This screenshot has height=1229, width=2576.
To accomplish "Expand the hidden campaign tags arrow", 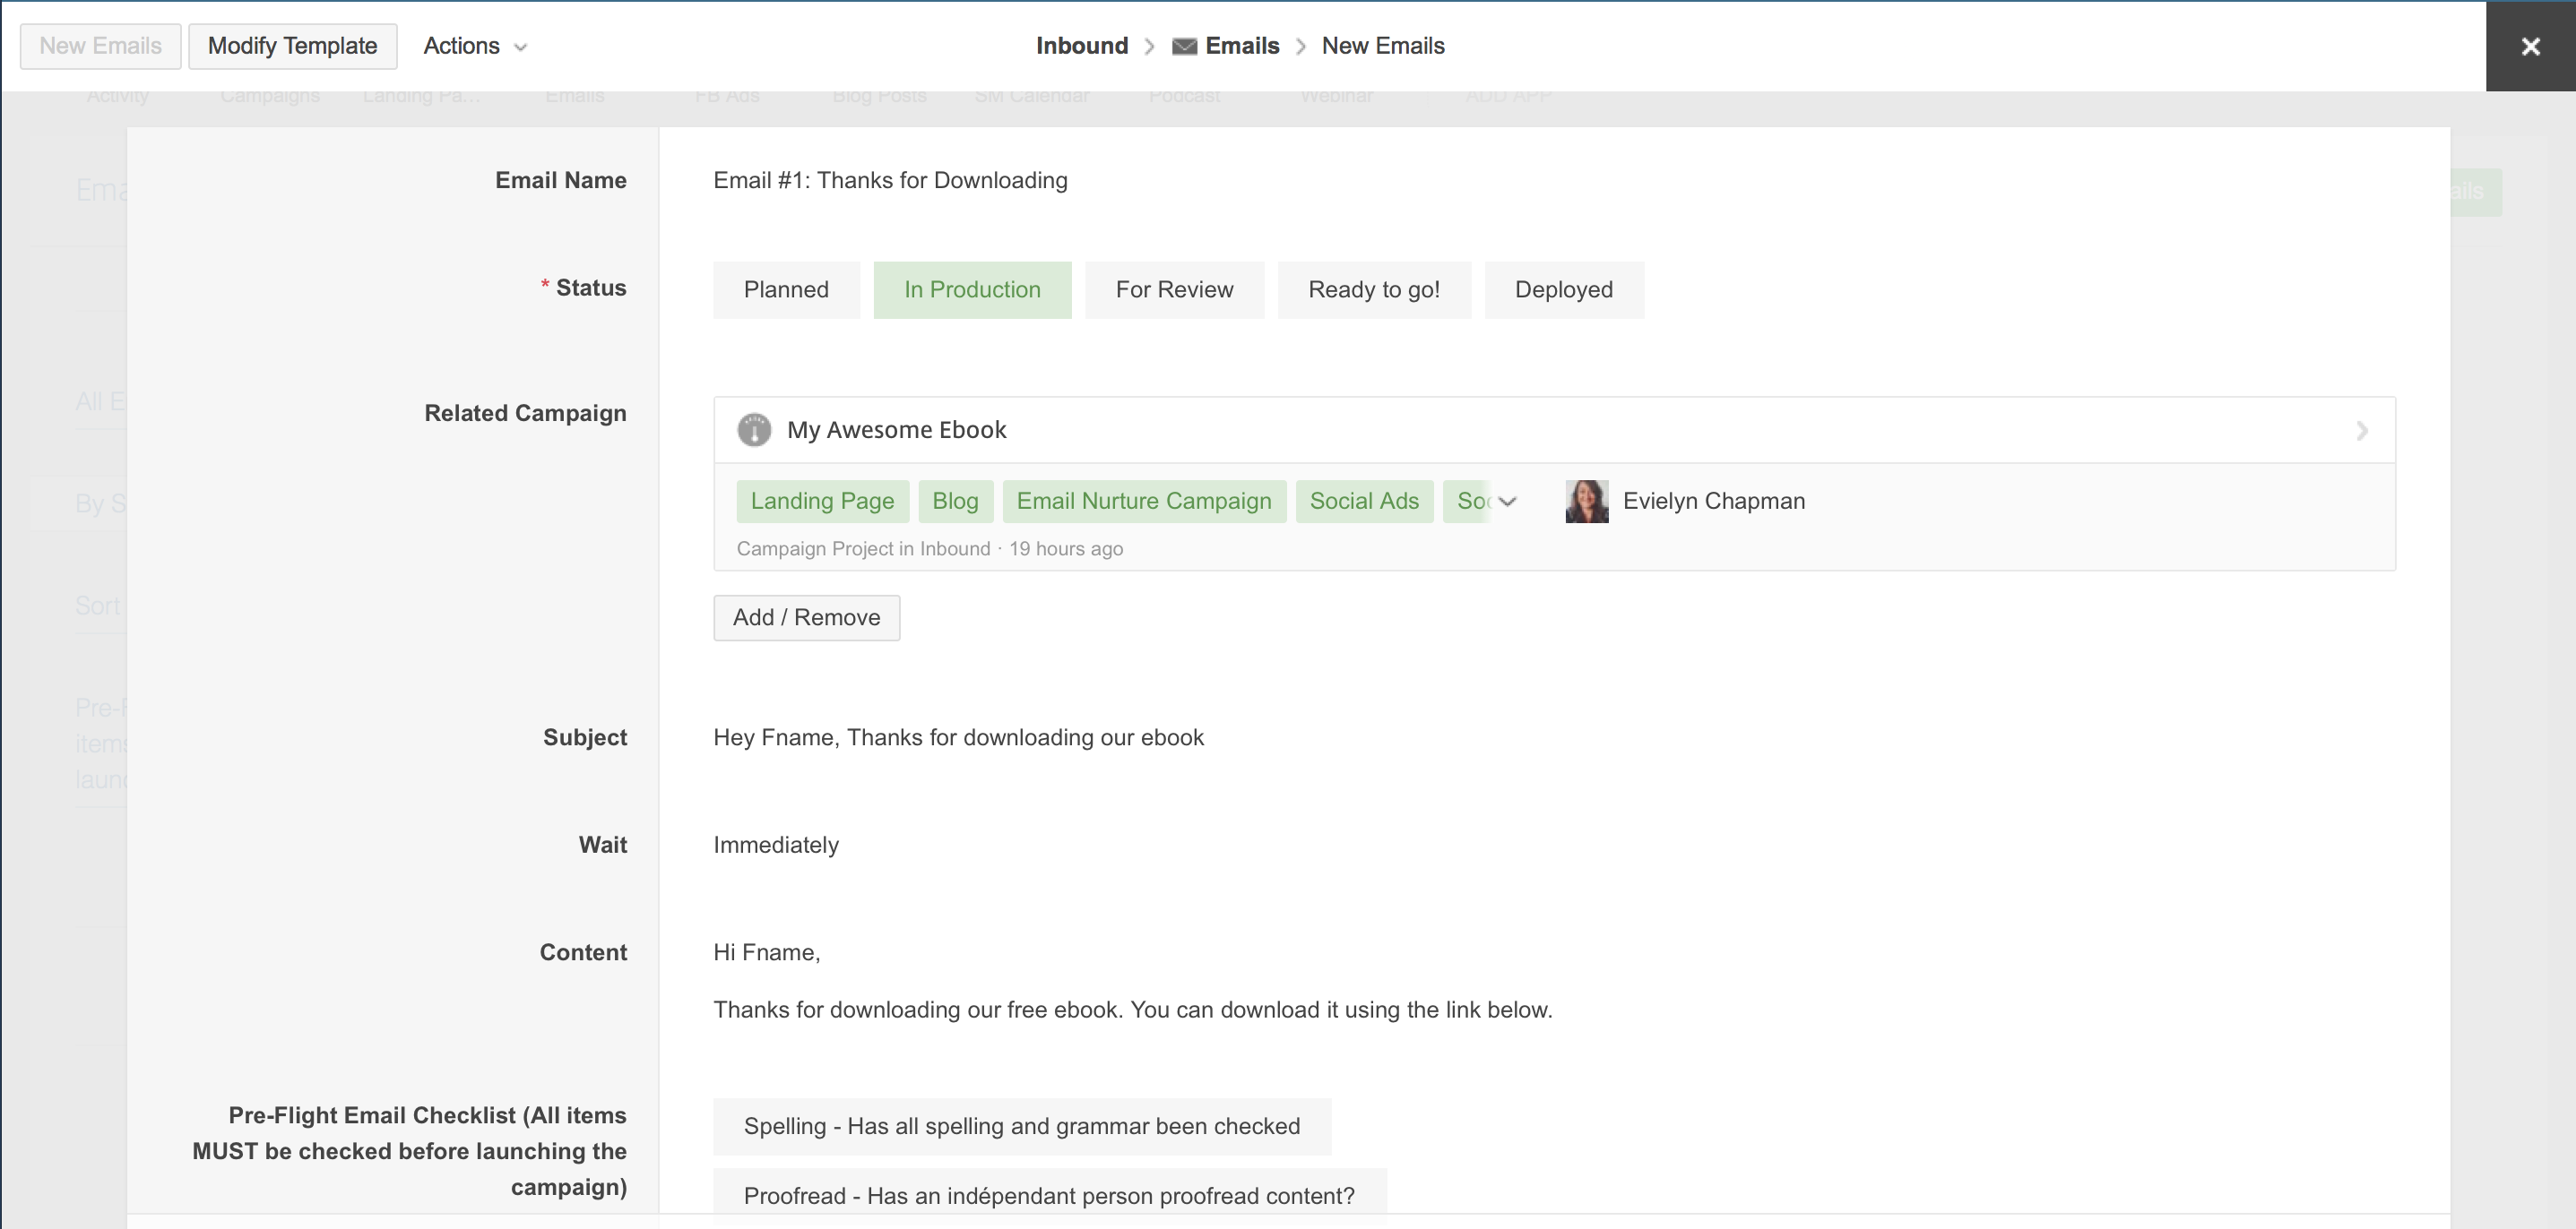I will (1508, 502).
